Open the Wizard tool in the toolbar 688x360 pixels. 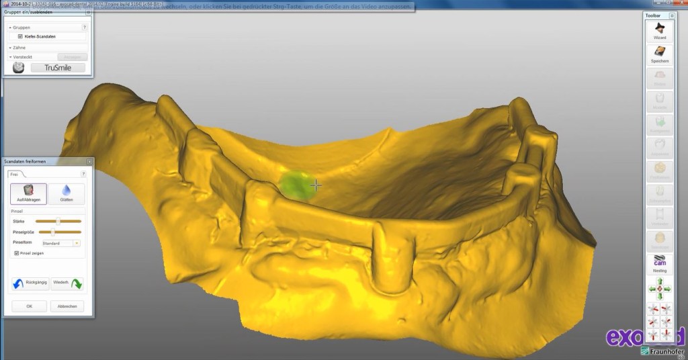659,30
